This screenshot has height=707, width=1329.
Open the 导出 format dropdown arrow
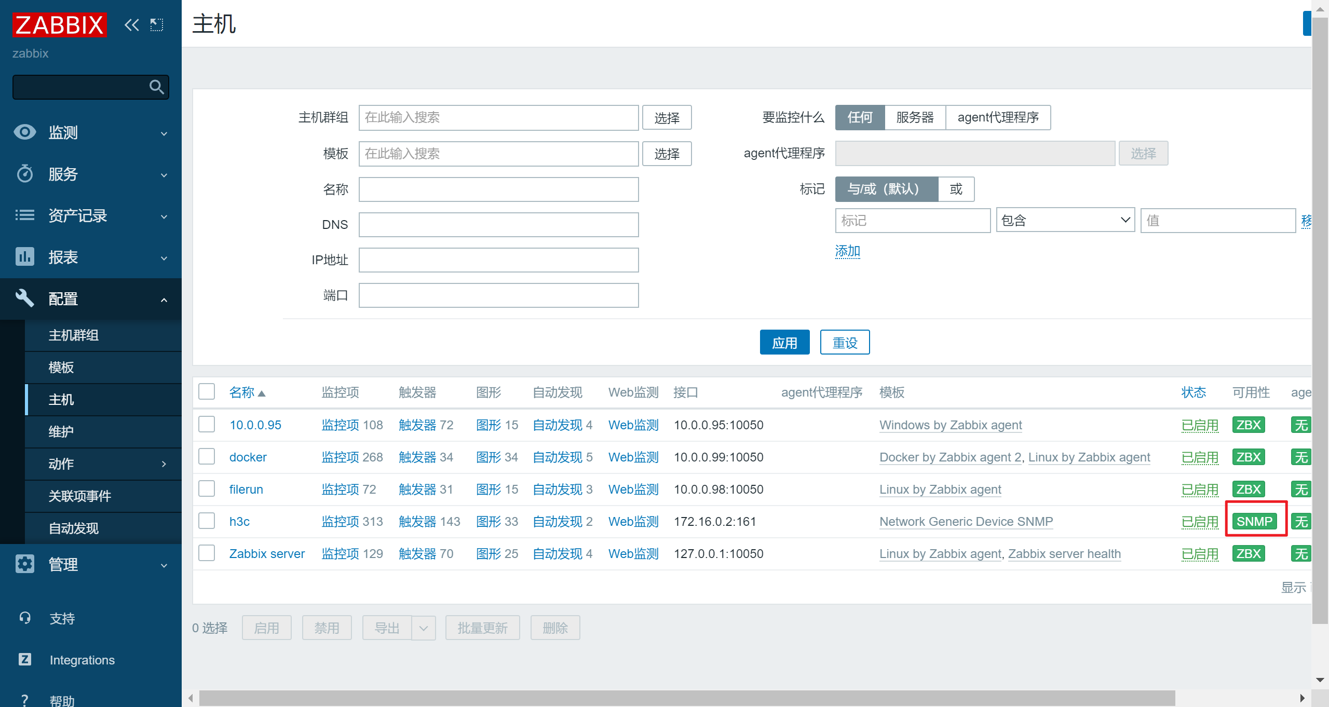click(424, 628)
